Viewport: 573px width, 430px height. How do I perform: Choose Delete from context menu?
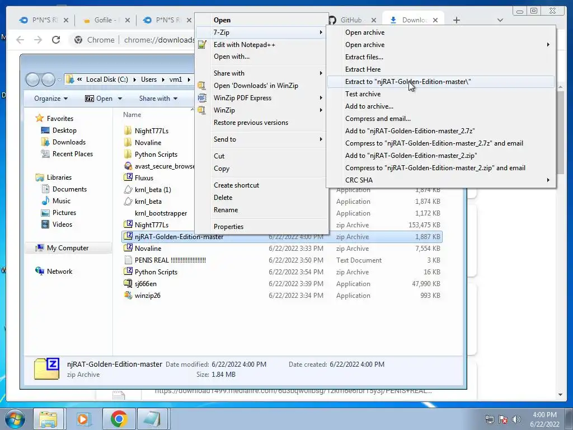click(x=261, y=198)
